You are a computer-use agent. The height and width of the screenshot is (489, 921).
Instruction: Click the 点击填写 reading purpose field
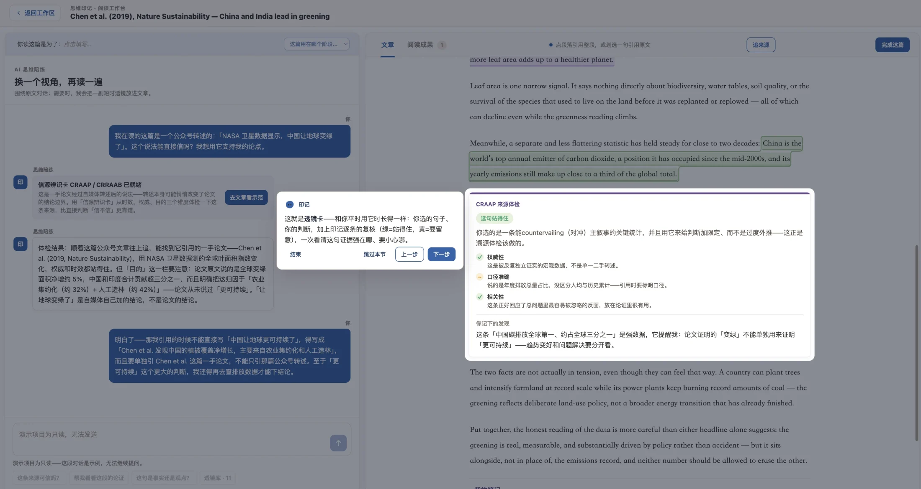click(x=77, y=44)
